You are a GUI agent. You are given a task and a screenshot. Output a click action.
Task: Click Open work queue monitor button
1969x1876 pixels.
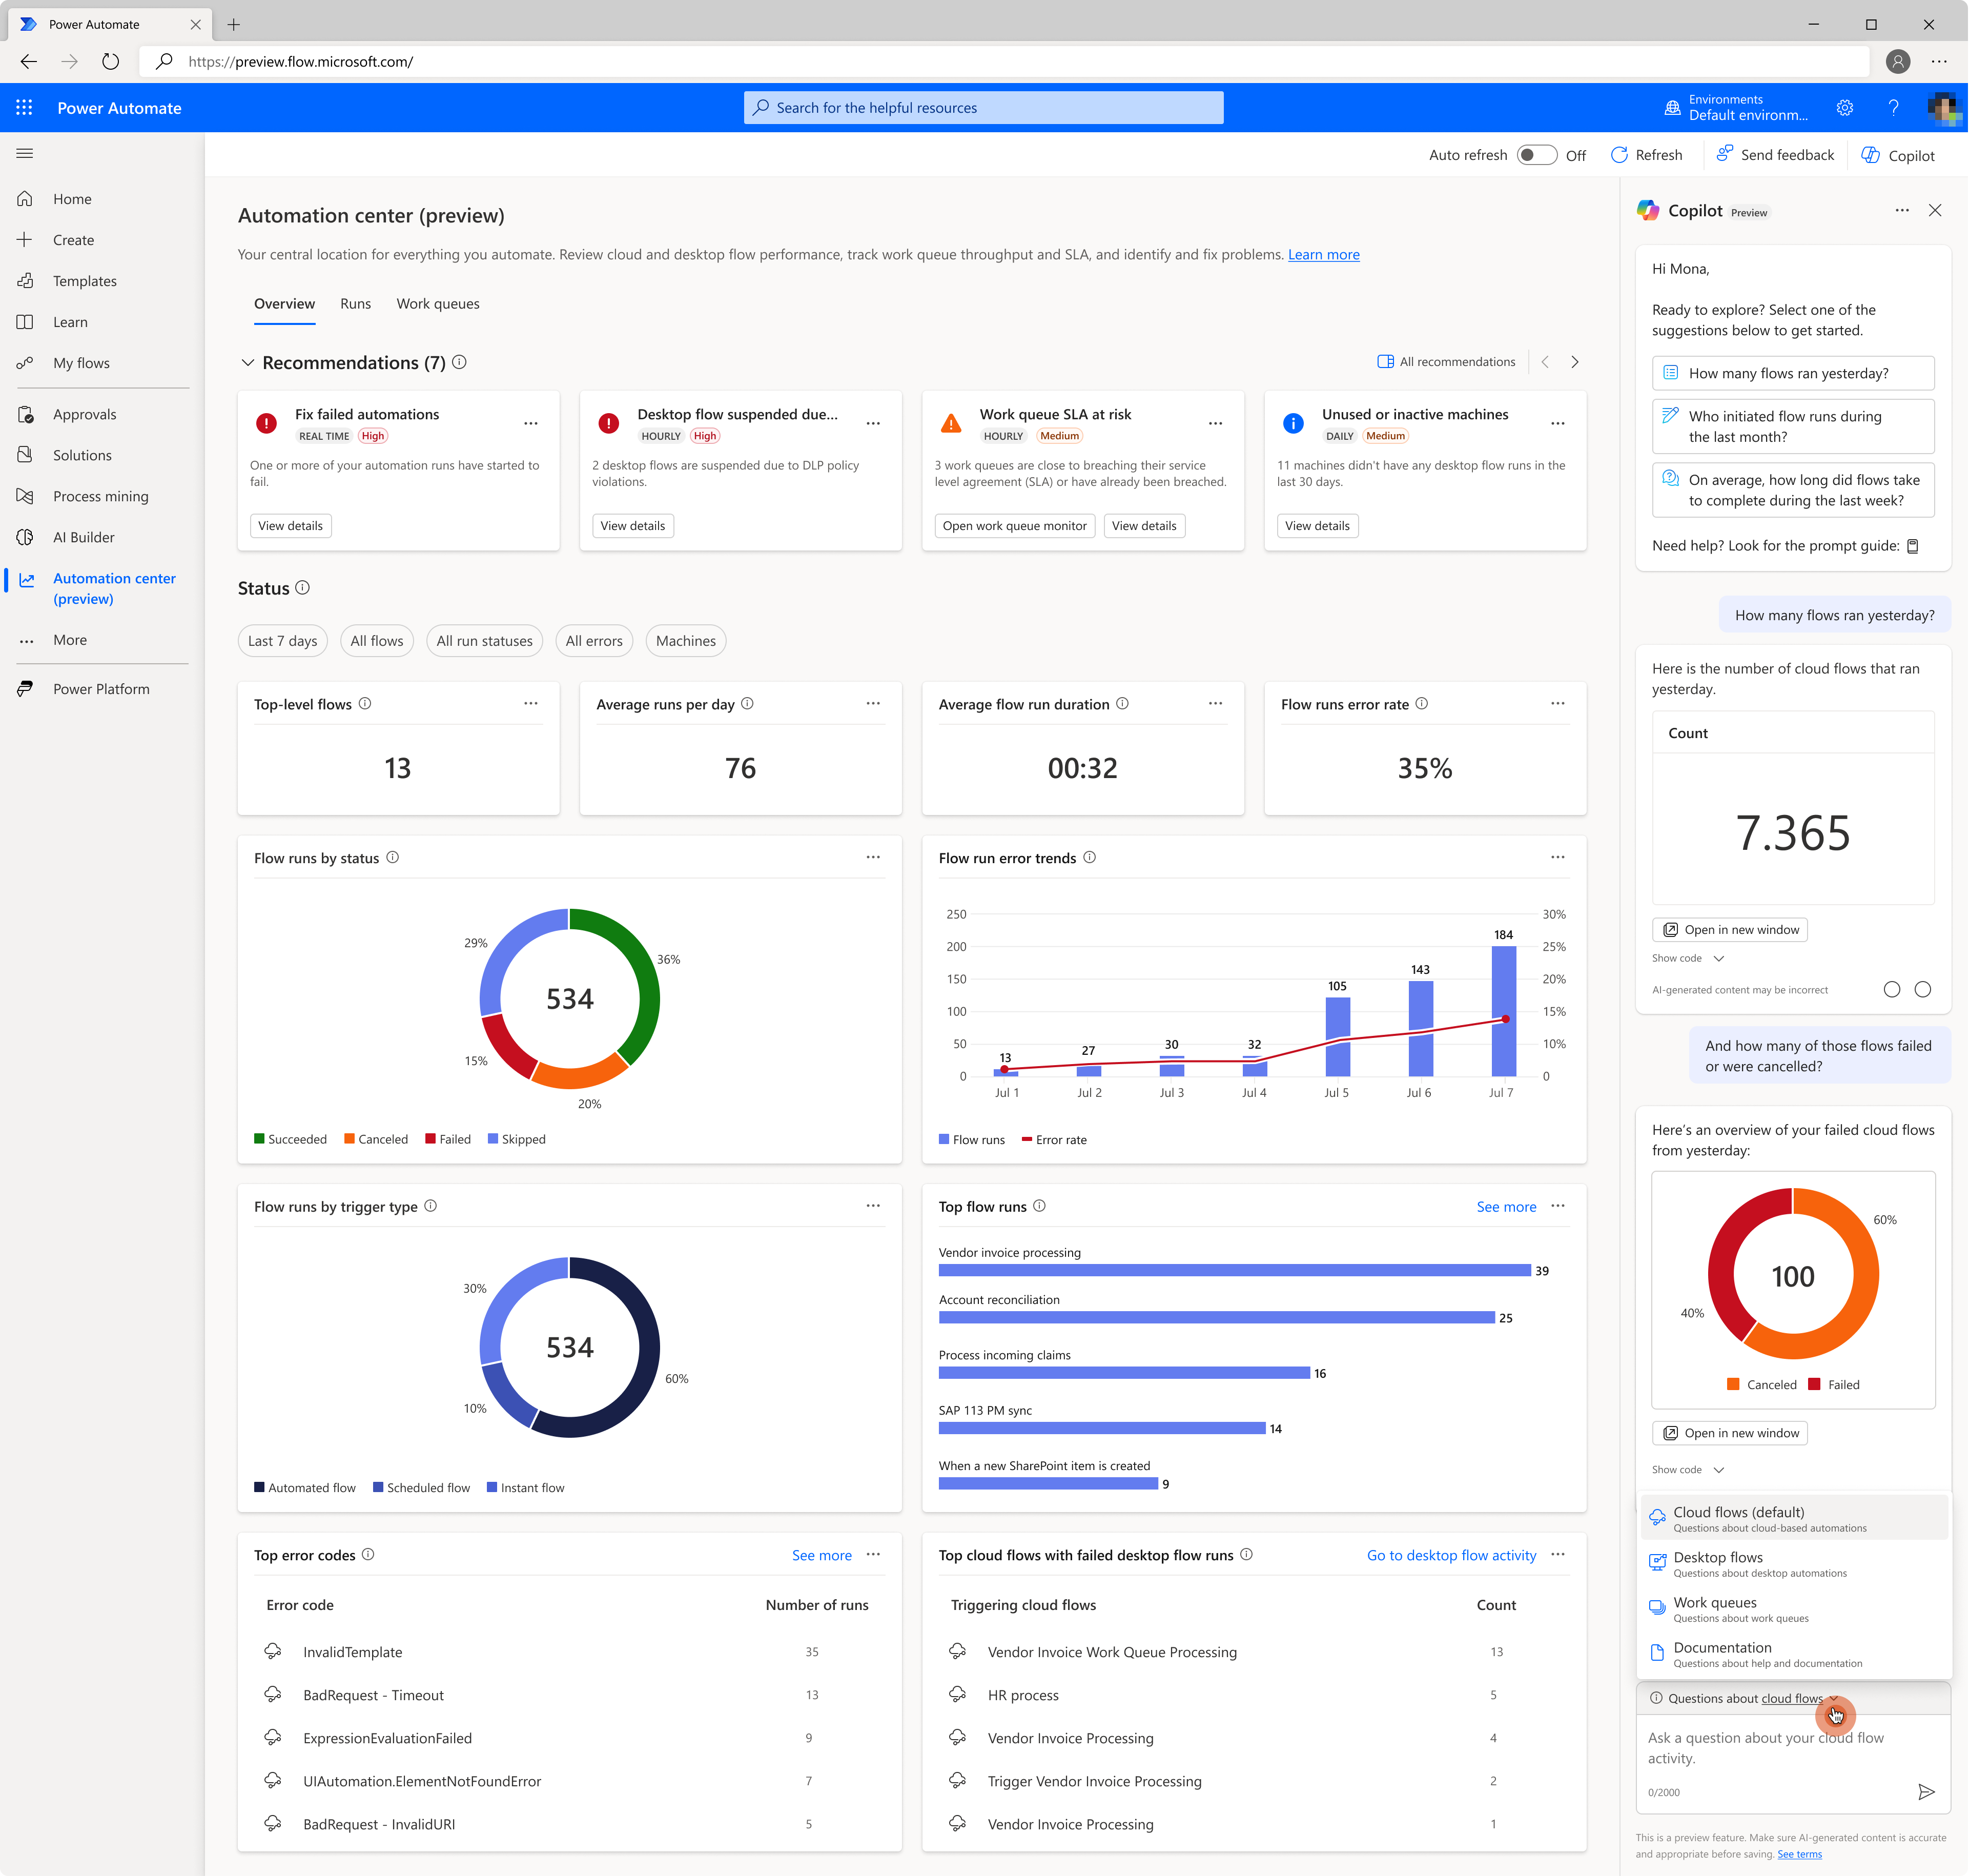tap(1014, 526)
